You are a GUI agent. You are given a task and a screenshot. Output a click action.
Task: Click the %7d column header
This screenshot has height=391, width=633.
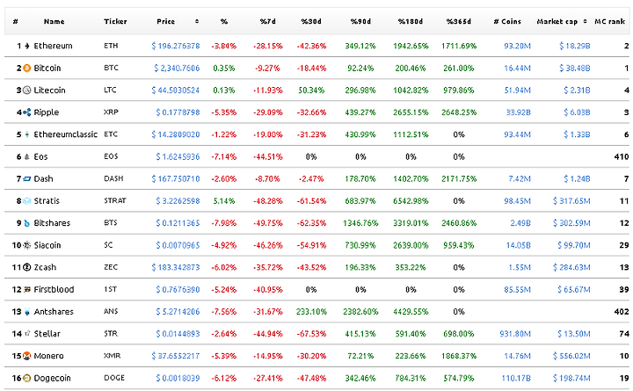[x=267, y=21]
